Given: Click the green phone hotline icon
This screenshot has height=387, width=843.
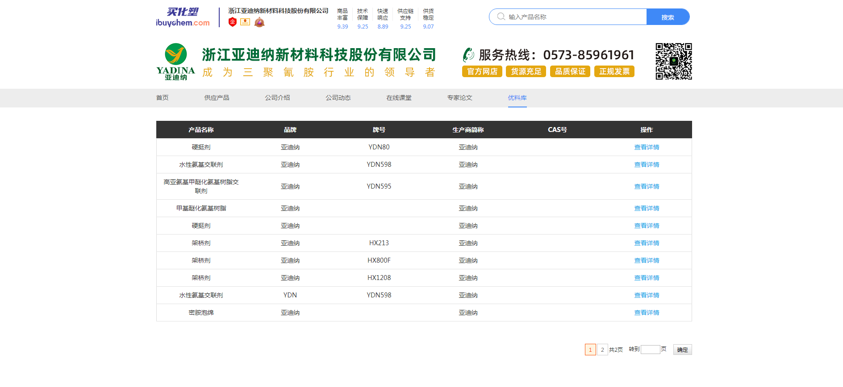Looking at the screenshot, I should (x=468, y=55).
